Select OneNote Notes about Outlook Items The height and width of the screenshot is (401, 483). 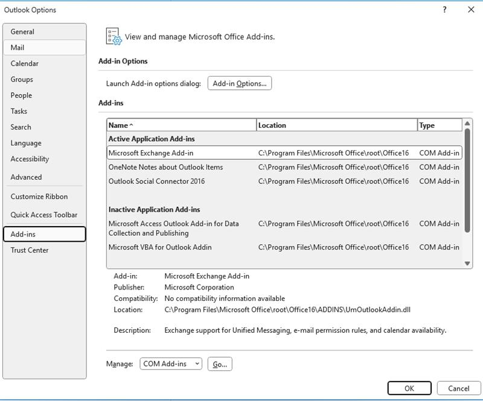pyautogui.click(x=284, y=167)
